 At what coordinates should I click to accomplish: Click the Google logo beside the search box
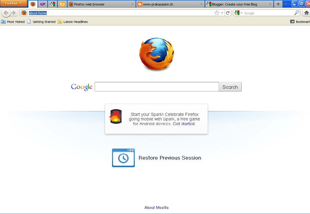[82, 87]
